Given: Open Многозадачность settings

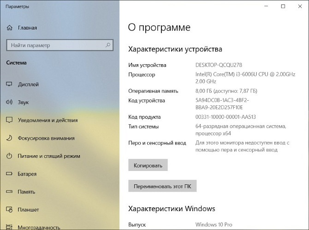Looking at the screenshot, I should 39,227.
